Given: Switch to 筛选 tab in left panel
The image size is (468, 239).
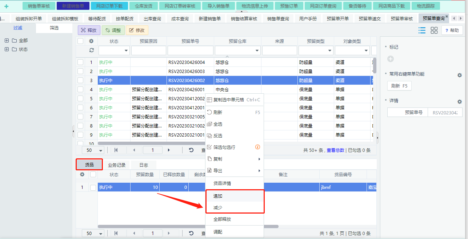Looking at the screenshot, I should [54, 28].
